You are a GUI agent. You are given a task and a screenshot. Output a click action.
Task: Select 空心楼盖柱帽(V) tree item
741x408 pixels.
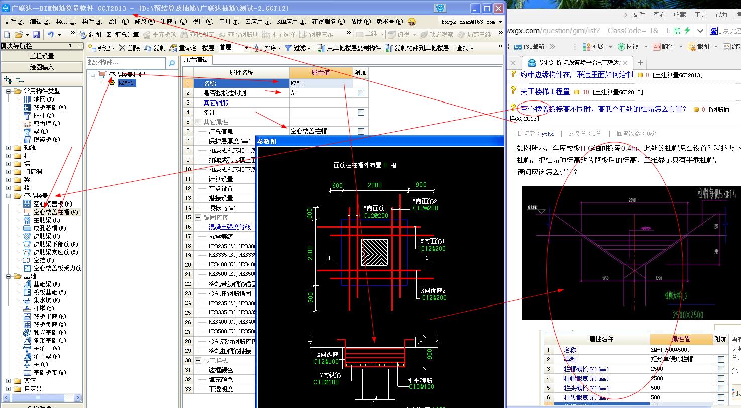[x=51, y=212]
